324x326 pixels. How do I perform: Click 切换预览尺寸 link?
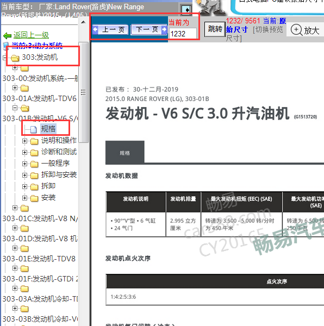click(254, 34)
